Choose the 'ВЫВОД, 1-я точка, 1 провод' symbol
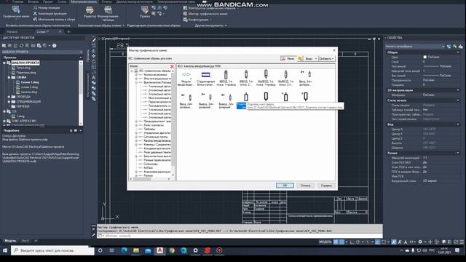Viewport: 466px width, 262px height. (266, 74)
